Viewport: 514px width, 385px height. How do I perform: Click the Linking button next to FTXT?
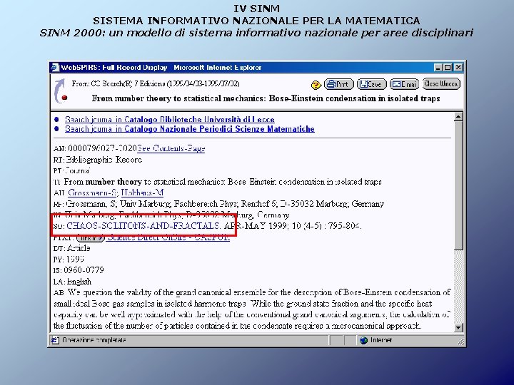click(91, 238)
